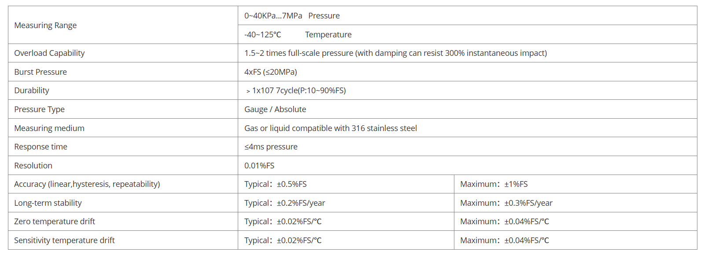The width and height of the screenshot is (708, 255).
Task: Click the Zero temperature drift label
Action: pyautogui.click(x=55, y=222)
